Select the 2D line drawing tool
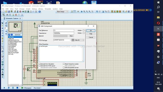The height and width of the screenshot is (92, 163). 3,60
